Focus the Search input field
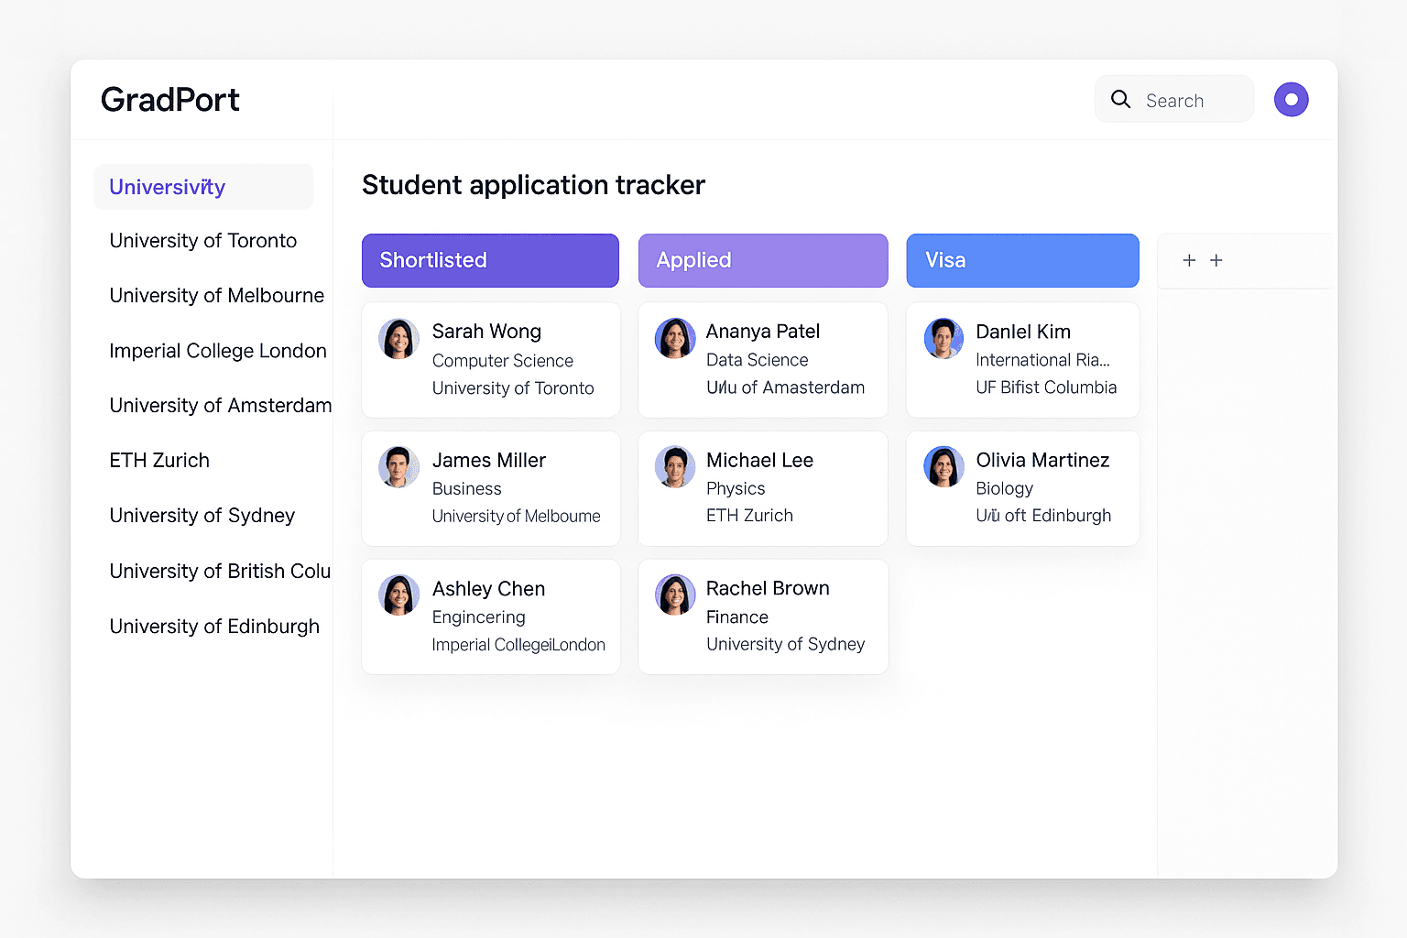This screenshot has width=1407, height=938. [1174, 99]
